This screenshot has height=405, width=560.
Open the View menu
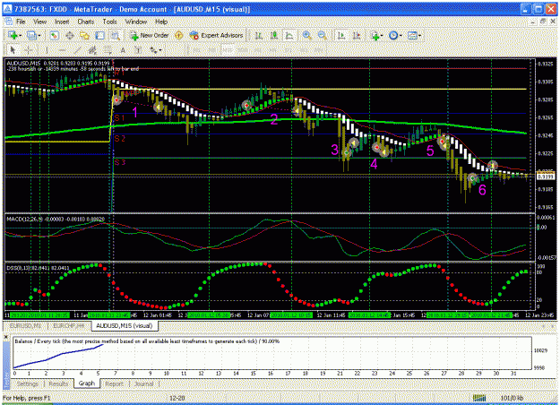click(x=40, y=22)
